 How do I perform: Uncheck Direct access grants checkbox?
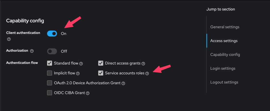(101, 63)
